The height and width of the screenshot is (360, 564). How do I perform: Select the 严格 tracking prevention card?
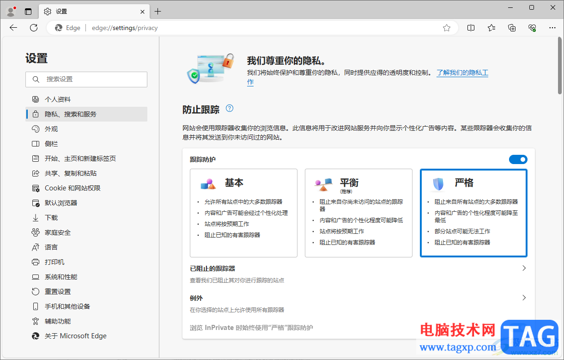coord(473,213)
